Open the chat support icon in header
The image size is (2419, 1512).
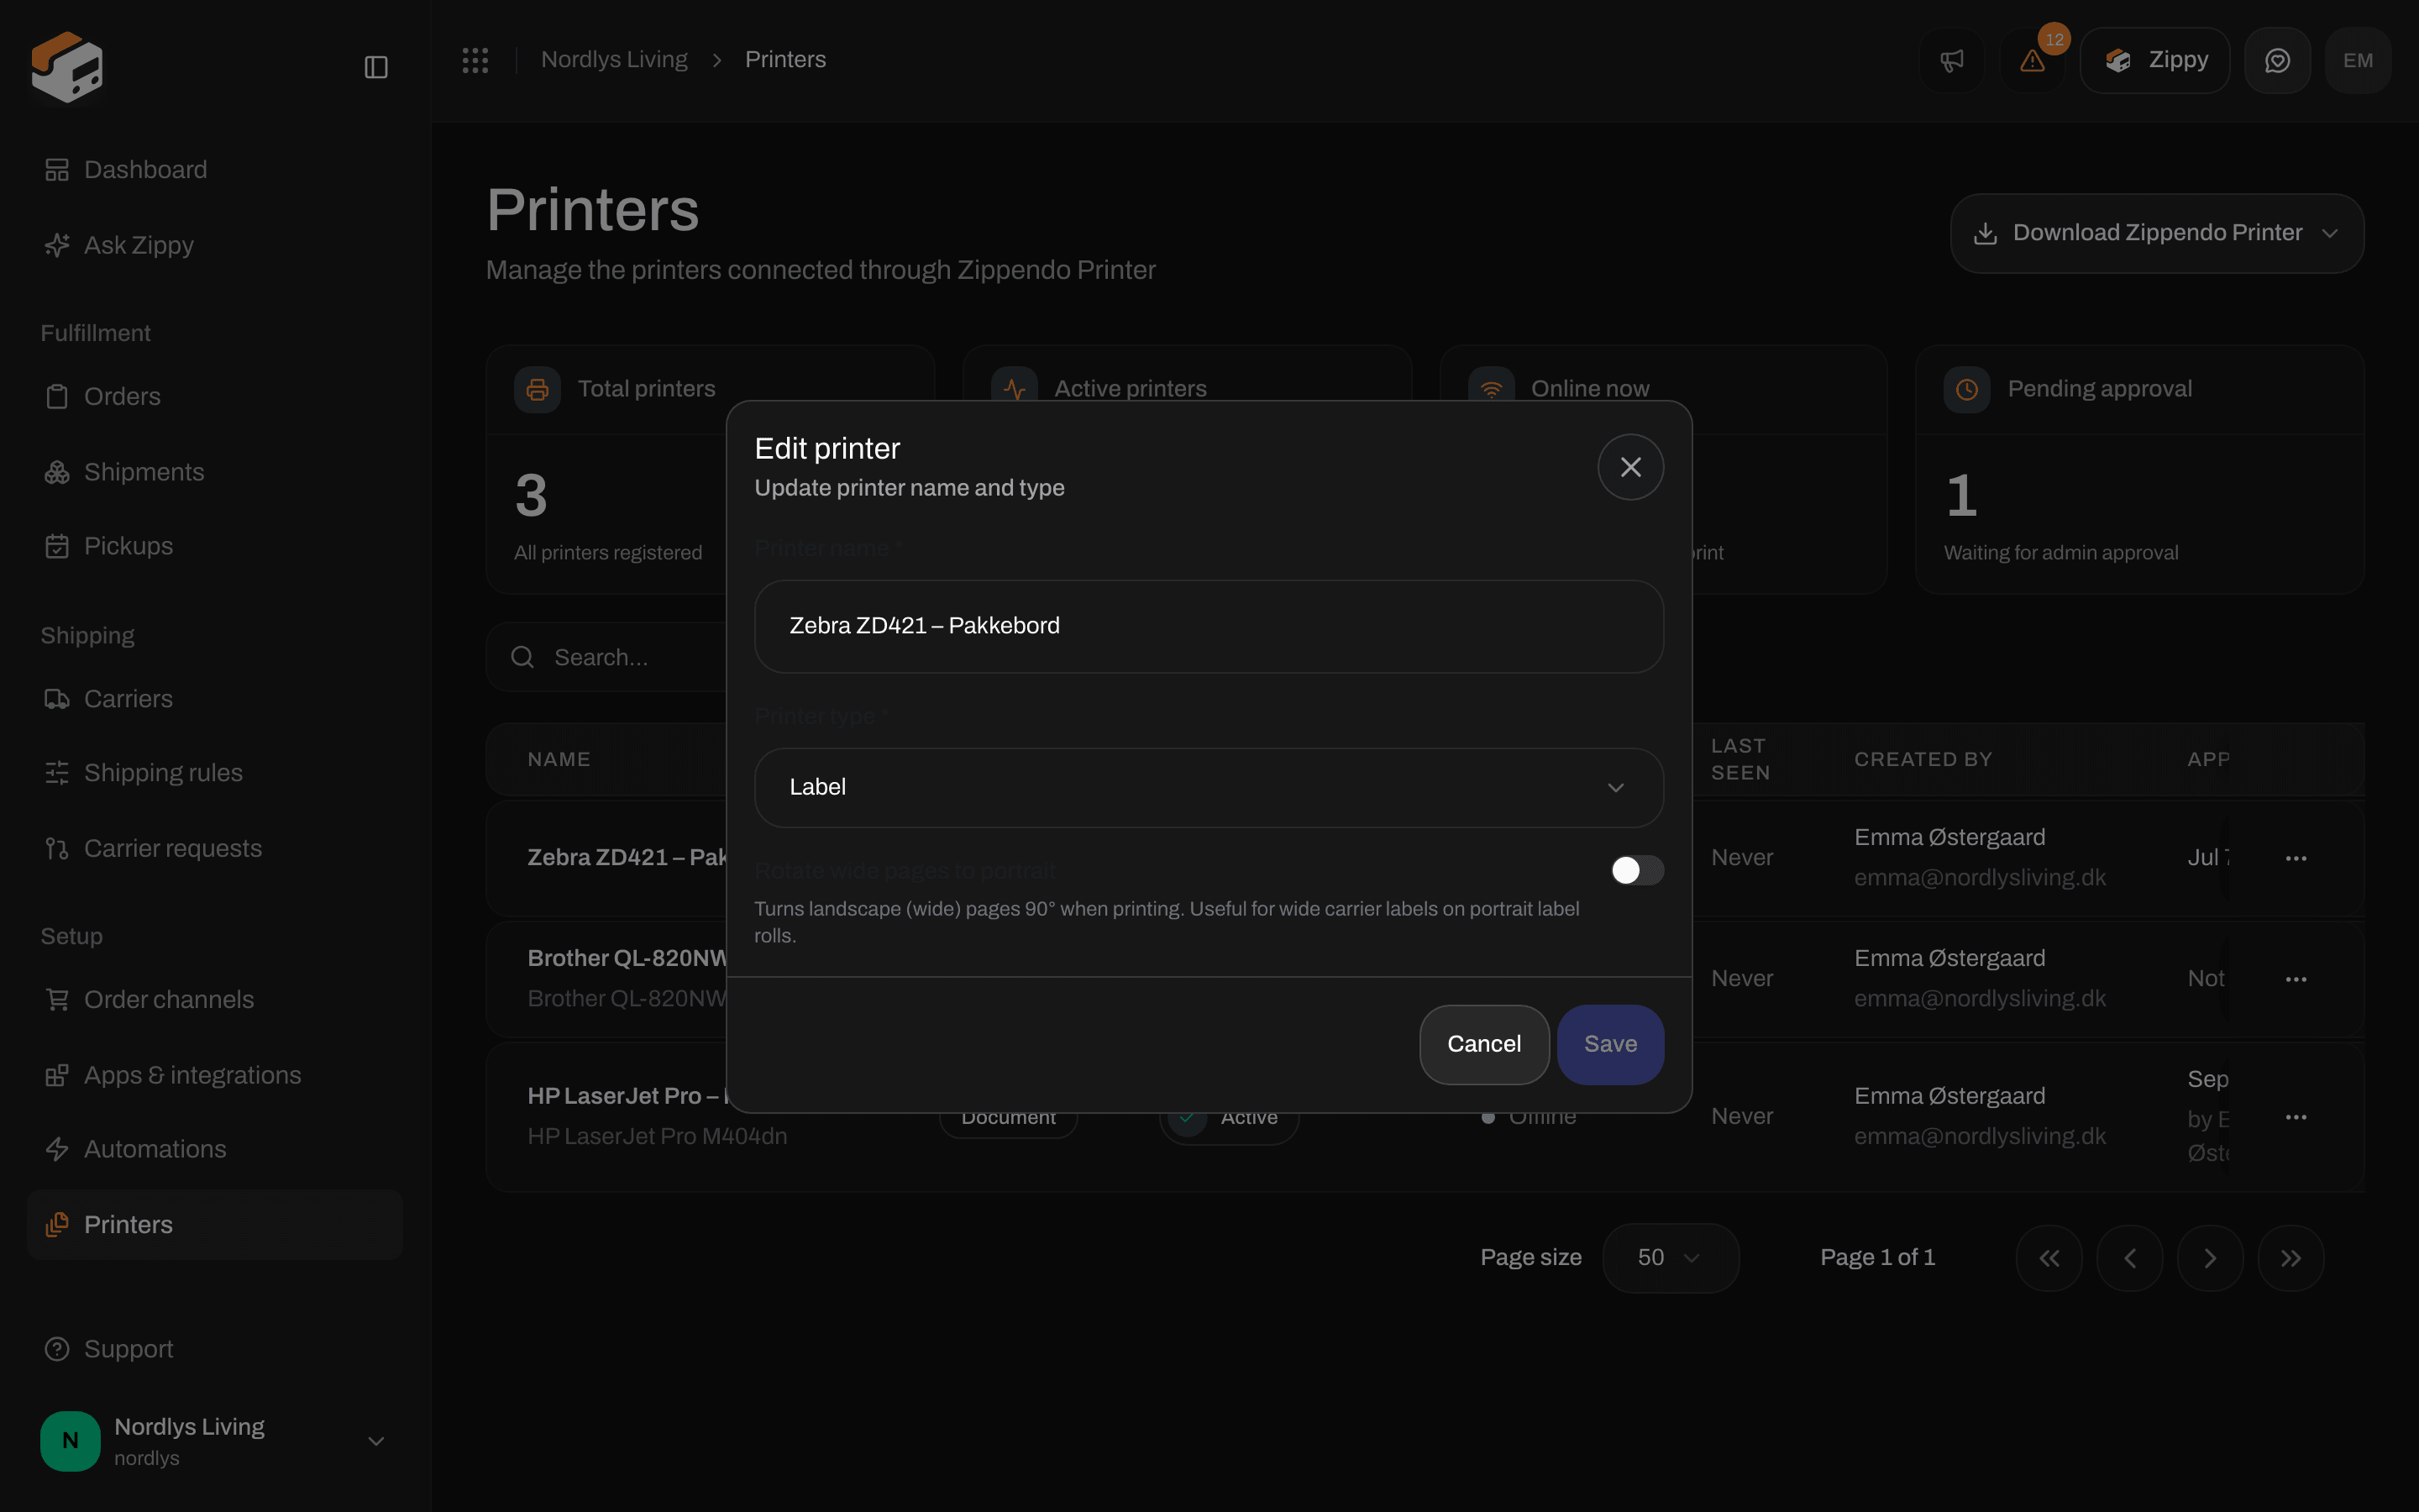(2277, 60)
